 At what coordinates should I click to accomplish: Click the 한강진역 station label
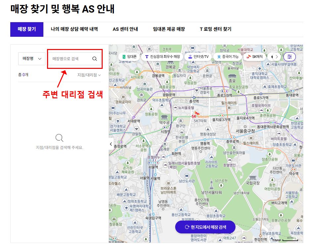click(x=260, y=239)
